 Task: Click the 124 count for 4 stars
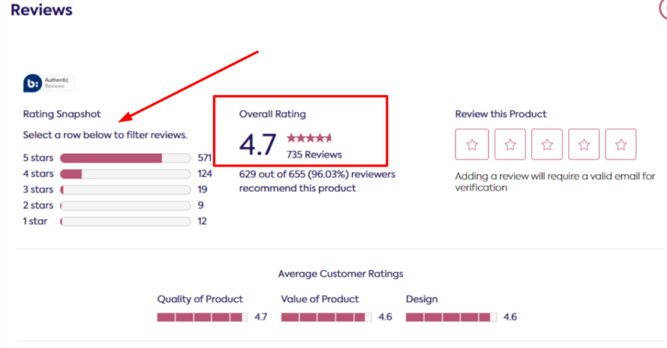(205, 174)
